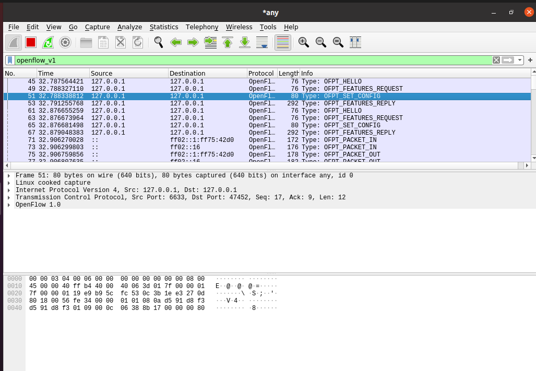Open the Go menu
The height and width of the screenshot is (371, 536).
73,27
